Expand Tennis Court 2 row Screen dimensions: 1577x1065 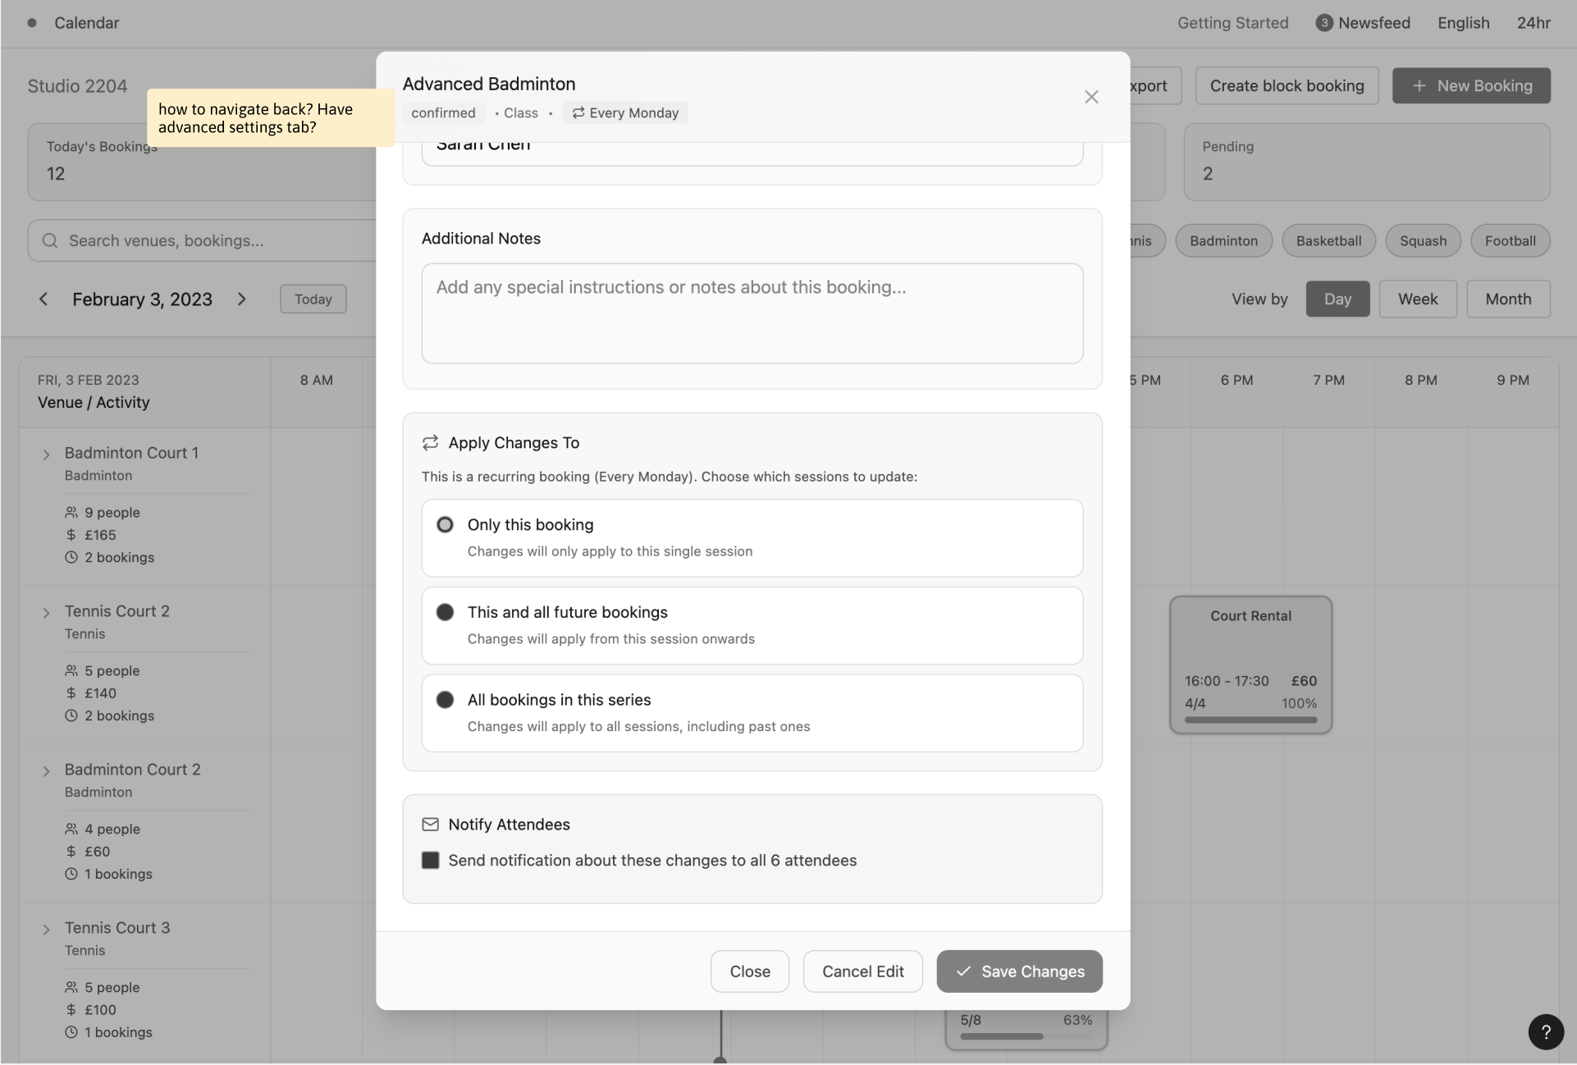pos(47,613)
